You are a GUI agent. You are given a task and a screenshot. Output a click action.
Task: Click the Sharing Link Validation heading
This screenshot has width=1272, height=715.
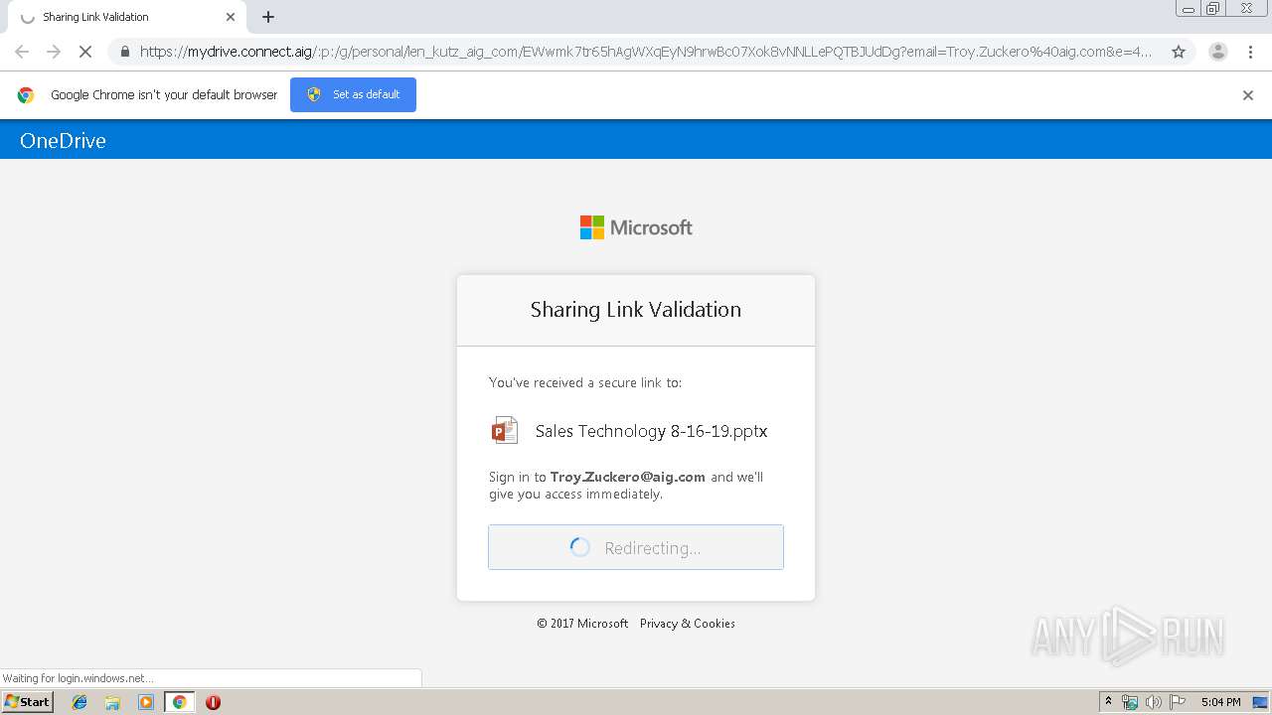pyautogui.click(x=636, y=309)
